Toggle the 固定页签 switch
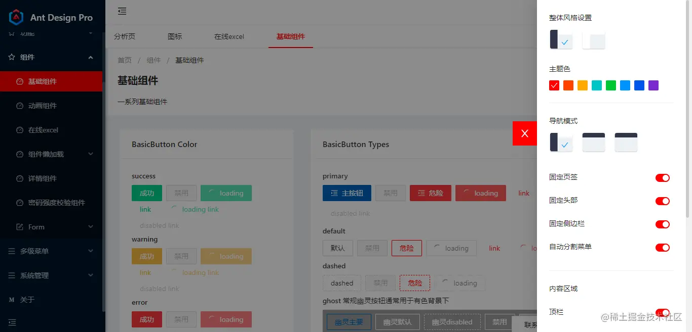The width and height of the screenshot is (692, 332). [663, 178]
